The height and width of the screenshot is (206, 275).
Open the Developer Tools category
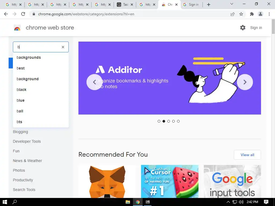point(27,141)
